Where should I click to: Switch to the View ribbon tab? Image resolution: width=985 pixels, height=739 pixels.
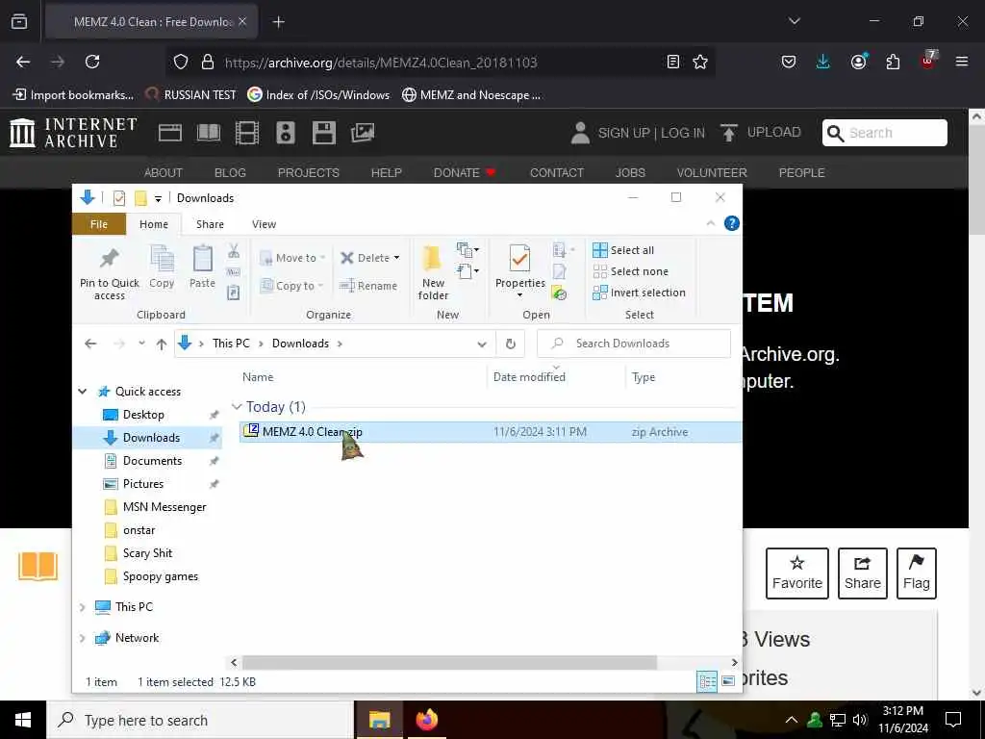click(x=264, y=224)
